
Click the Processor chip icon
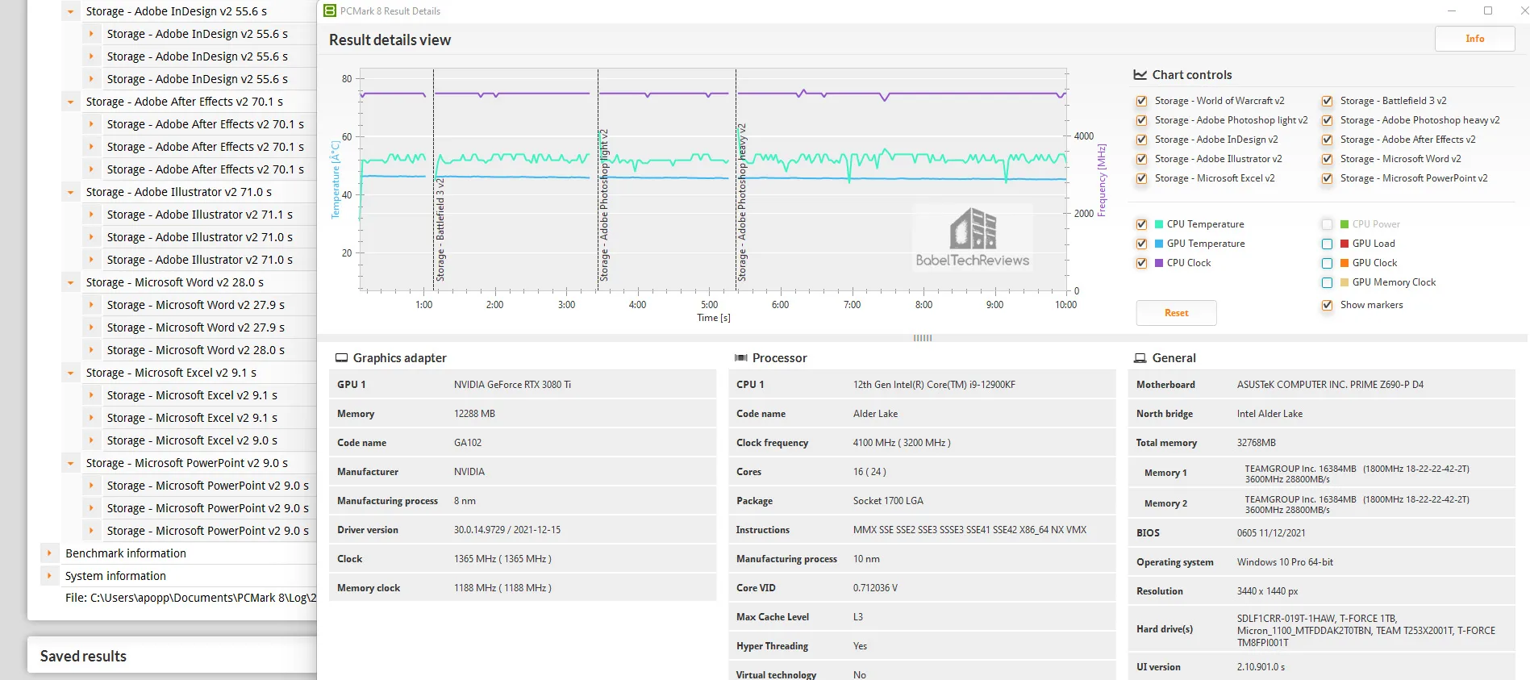[740, 357]
